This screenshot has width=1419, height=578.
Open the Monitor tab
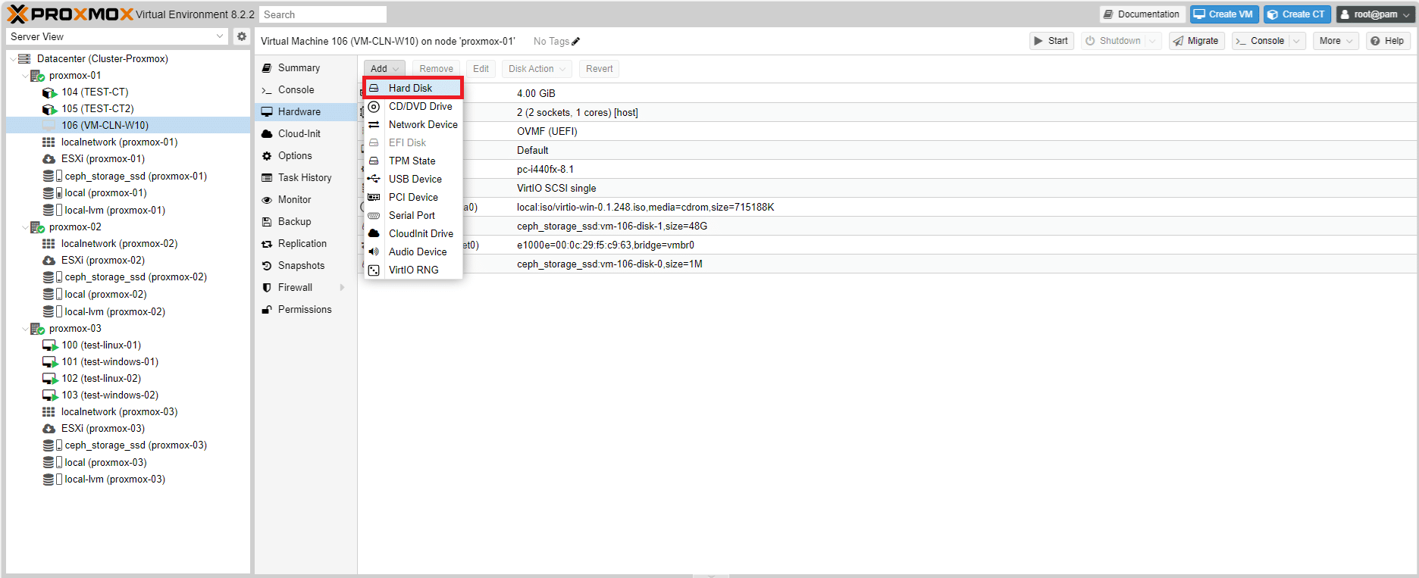[306, 200]
